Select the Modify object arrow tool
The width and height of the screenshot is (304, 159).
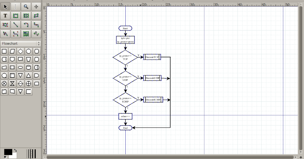point(5,7)
